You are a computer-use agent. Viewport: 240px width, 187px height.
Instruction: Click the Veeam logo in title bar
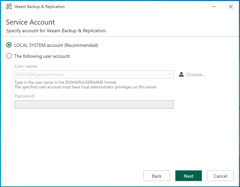click(9, 7)
